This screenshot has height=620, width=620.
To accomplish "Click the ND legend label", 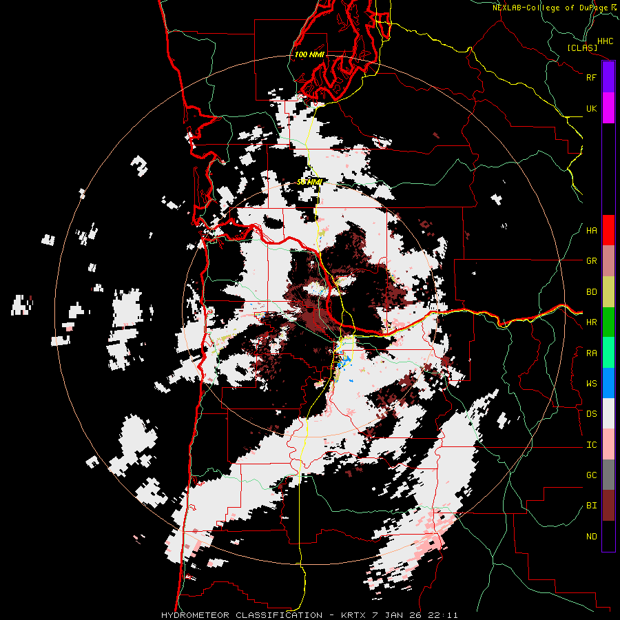I will pos(591,537).
